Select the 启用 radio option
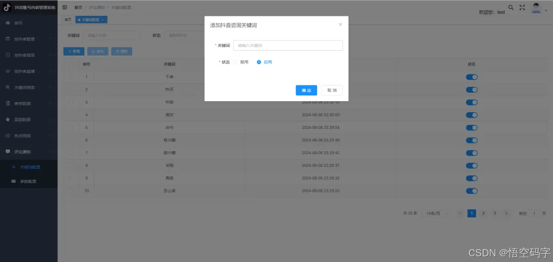 coord(259,62)
